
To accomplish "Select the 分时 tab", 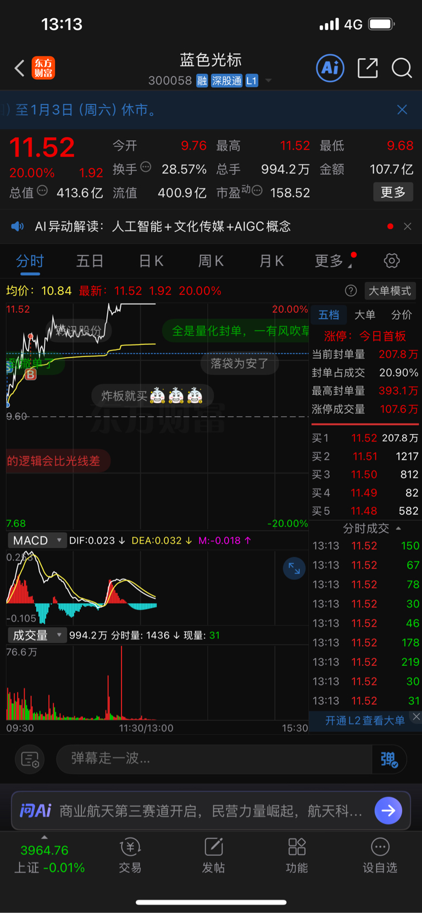I will [30, 260].
